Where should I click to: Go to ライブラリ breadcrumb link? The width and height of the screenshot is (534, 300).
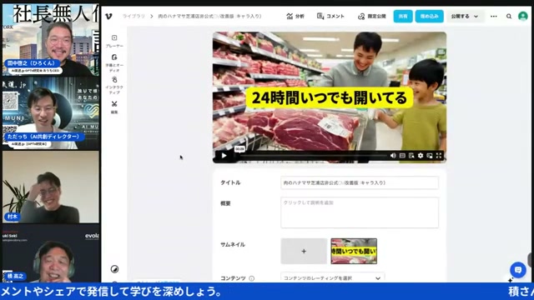133,16
